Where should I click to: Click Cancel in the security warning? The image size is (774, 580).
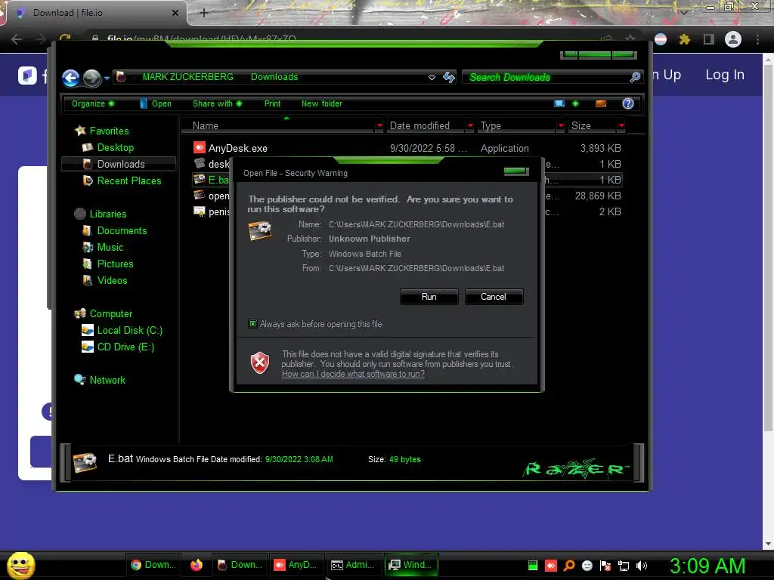point(493,297)
